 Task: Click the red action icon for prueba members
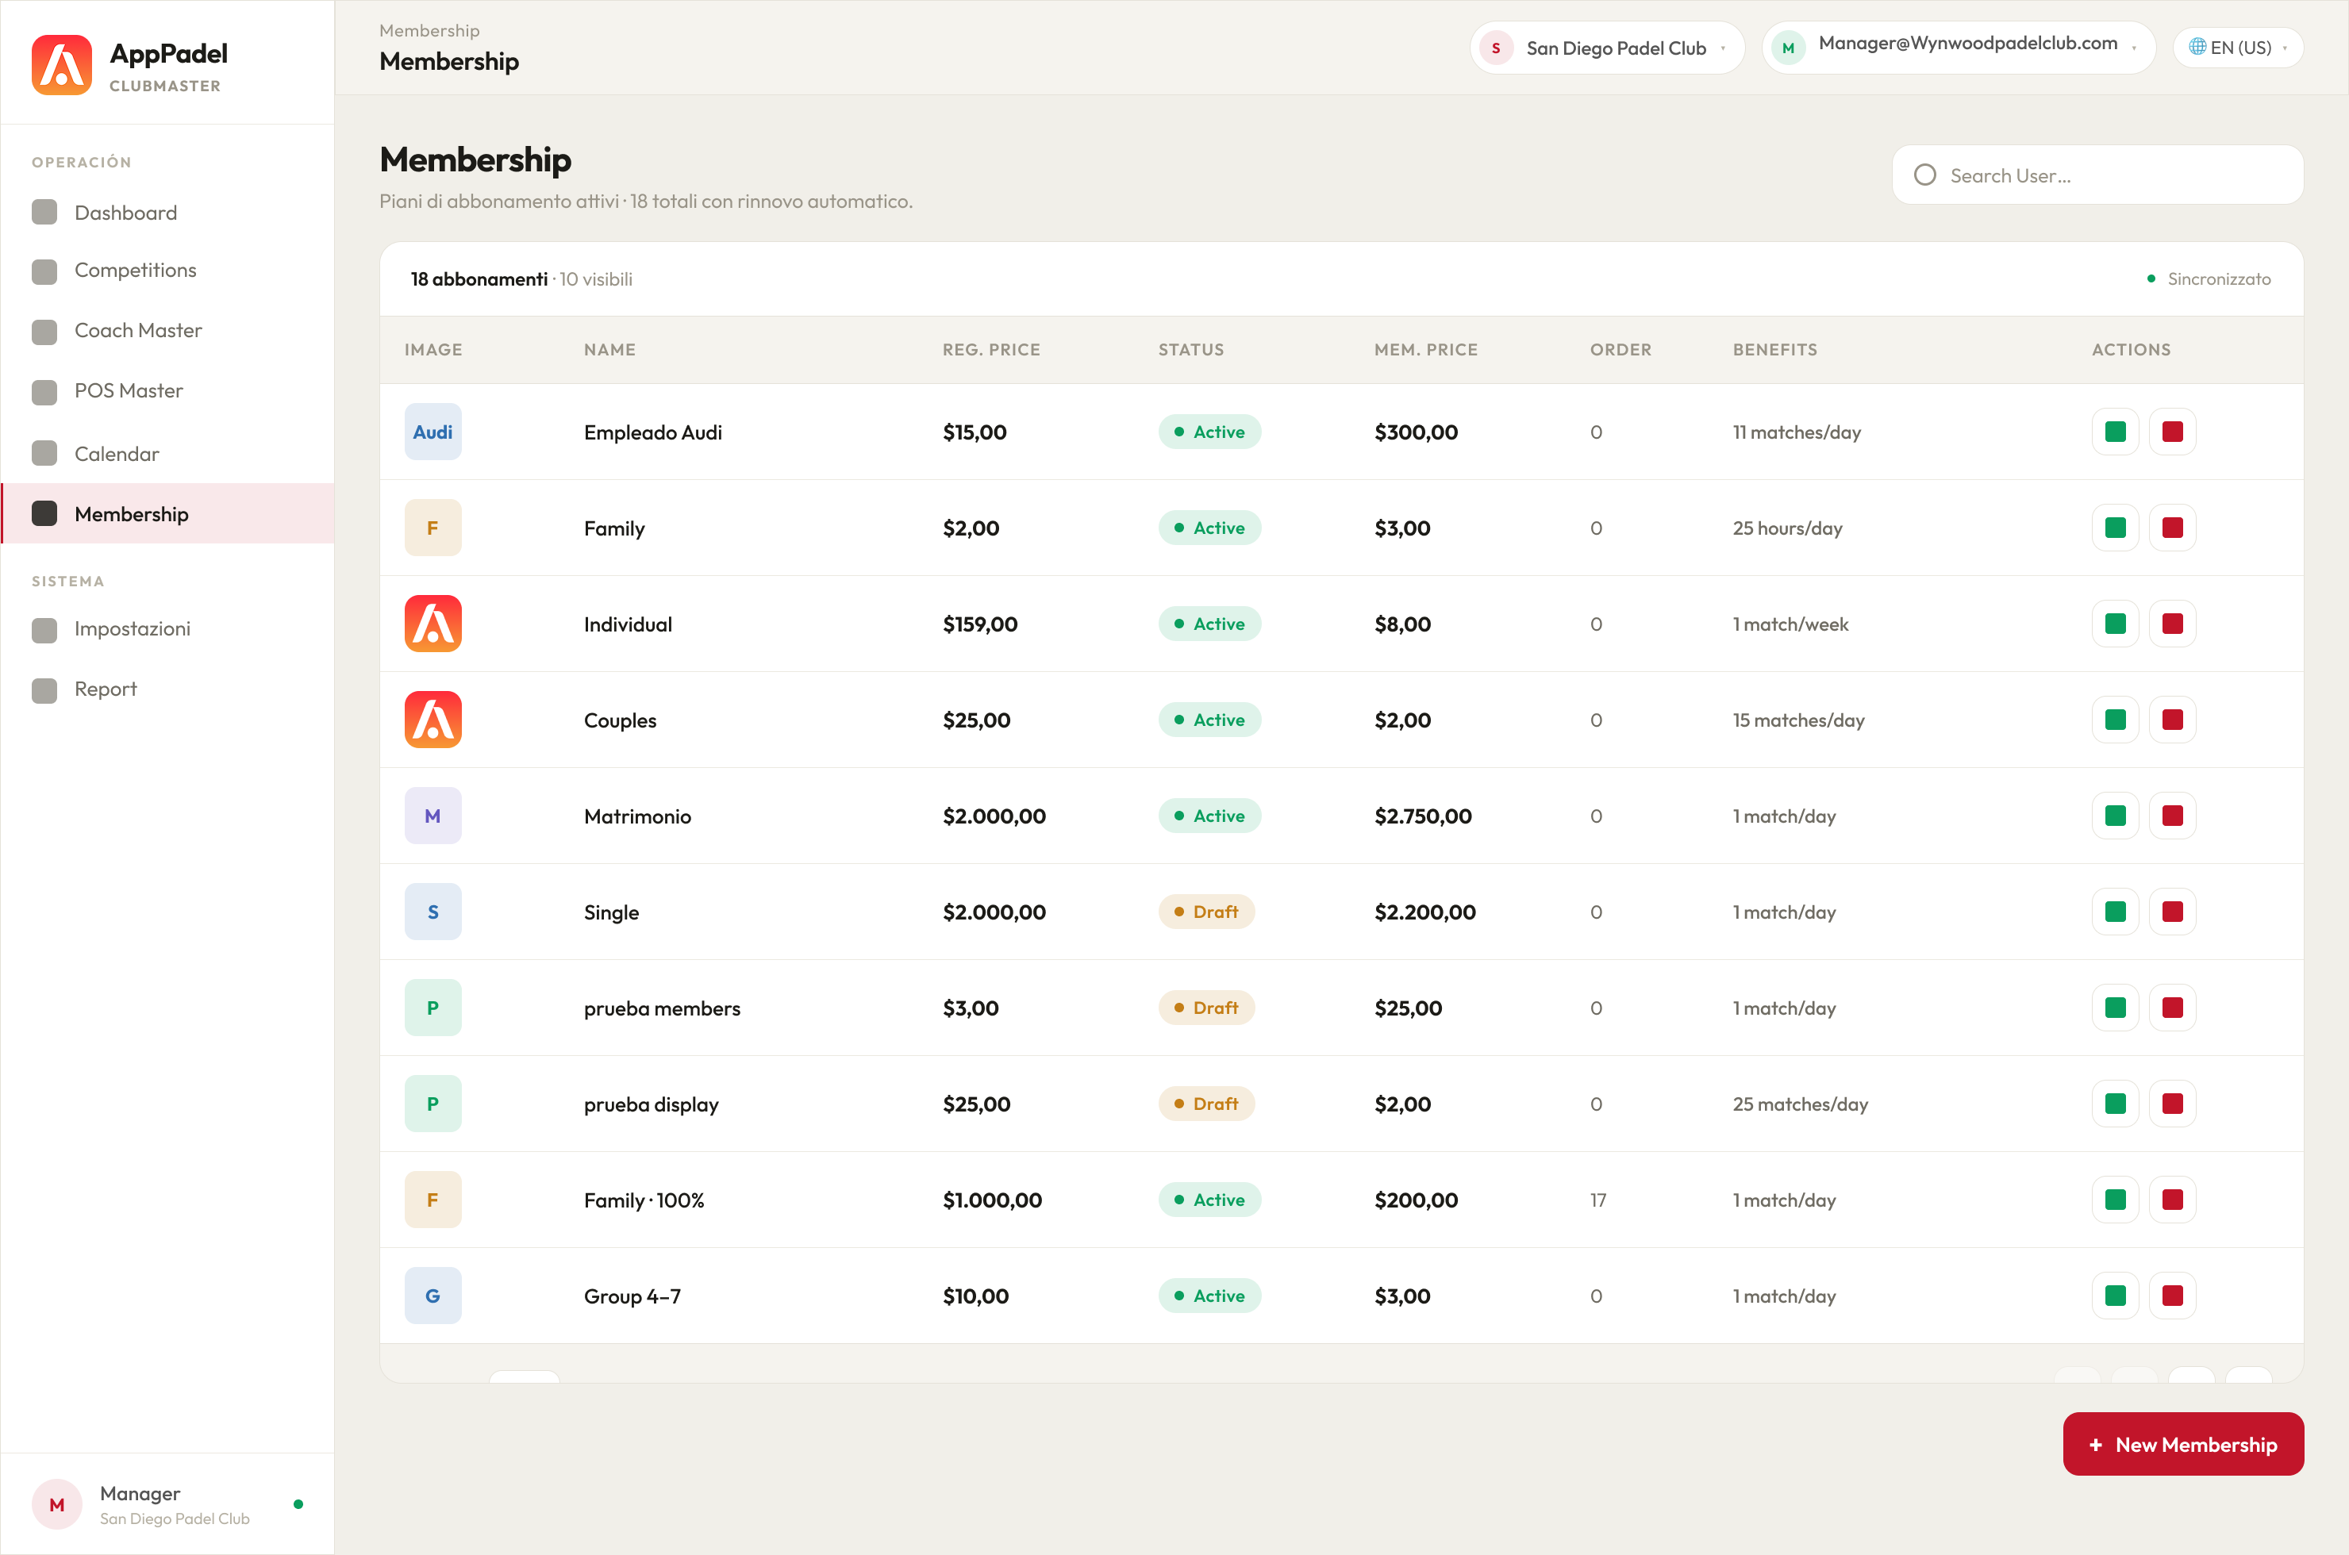point(2173,1008)
